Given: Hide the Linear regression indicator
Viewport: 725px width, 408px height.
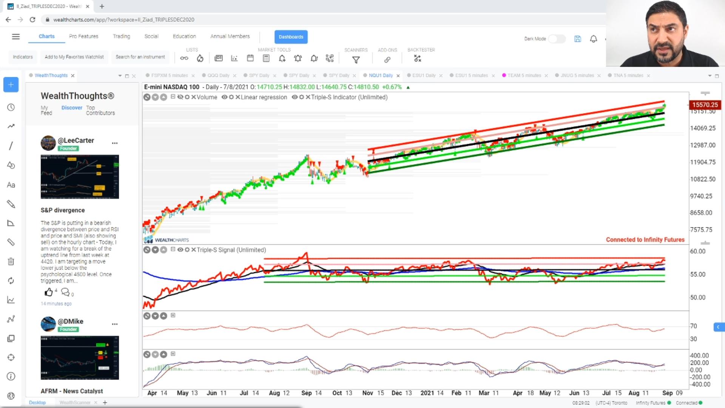Looking at the screenshot, I should click(x=224, y=97).
